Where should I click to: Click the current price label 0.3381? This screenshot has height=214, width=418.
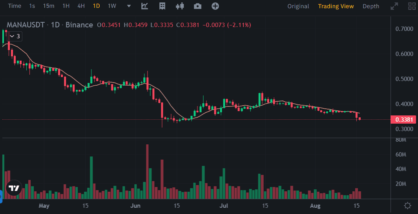[x=403, y=120]
